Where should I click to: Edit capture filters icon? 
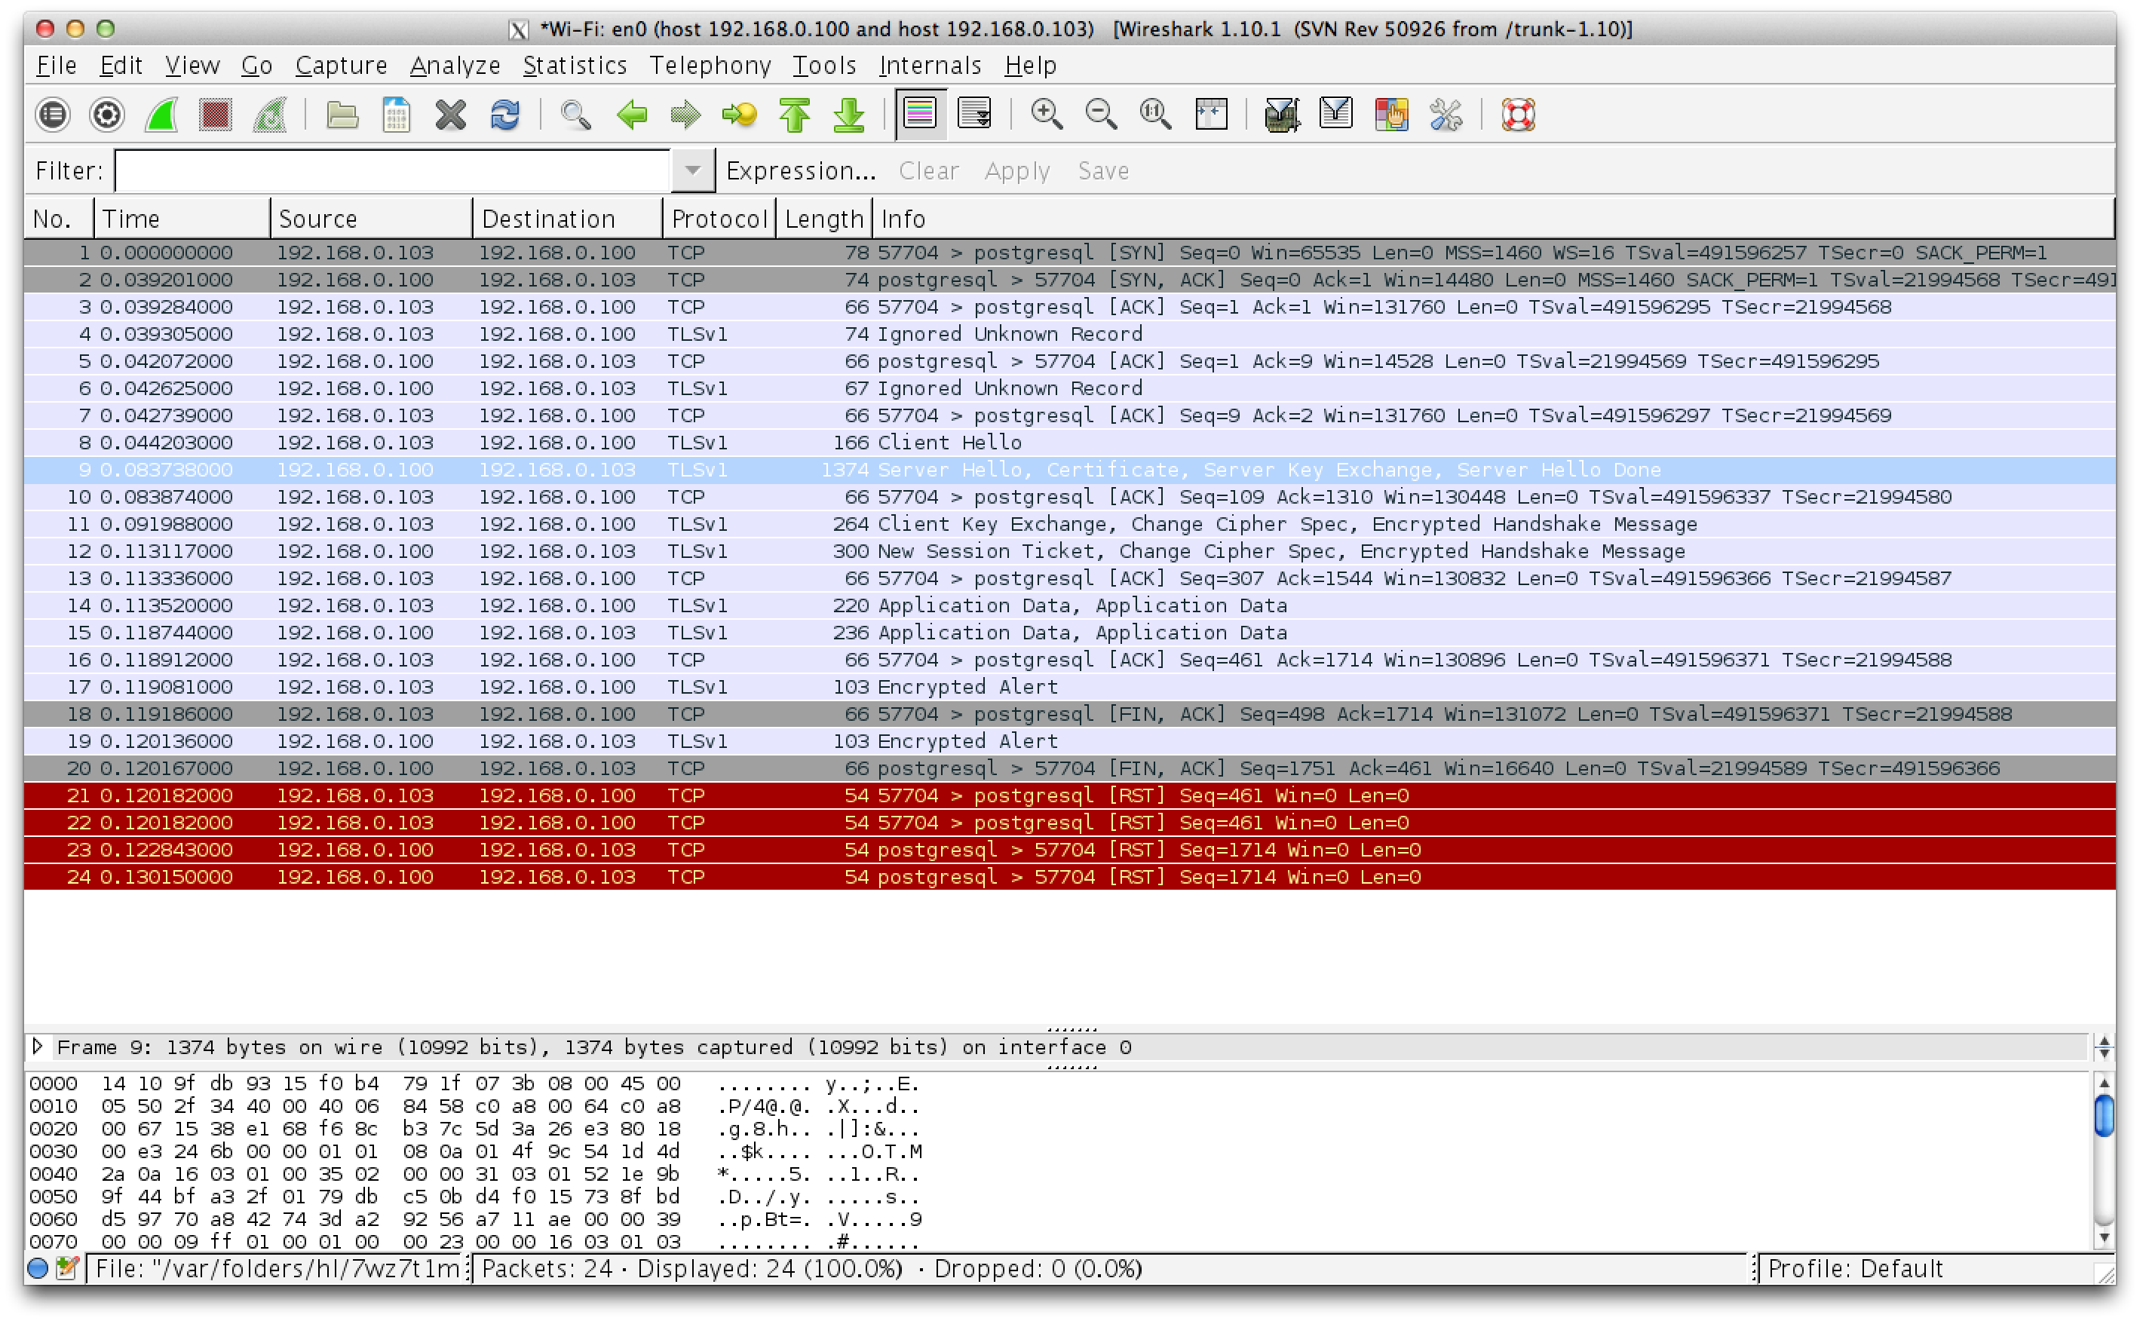[x=1281, y=115]
